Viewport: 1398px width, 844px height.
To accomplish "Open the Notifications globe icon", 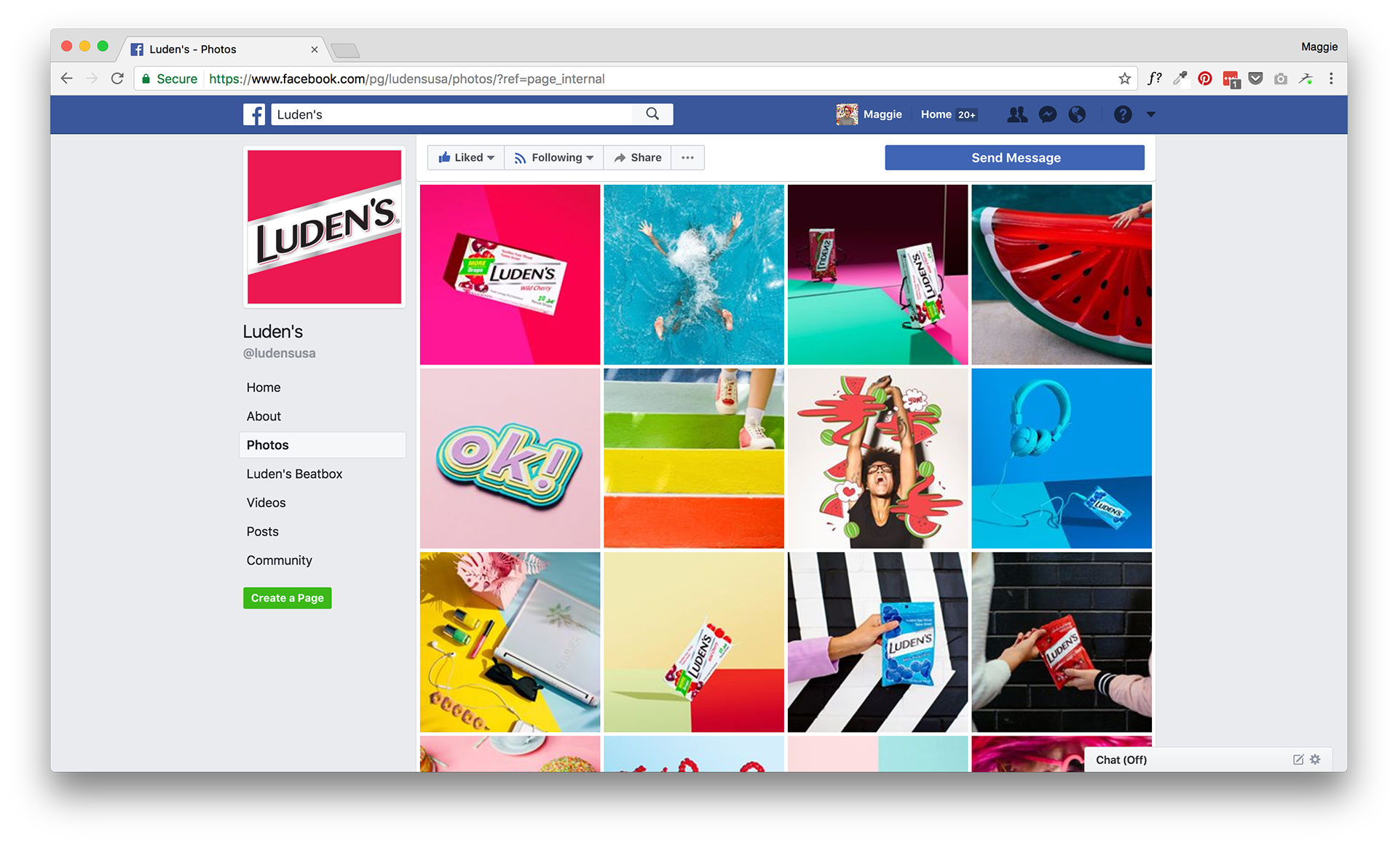I will (1077, 114).
